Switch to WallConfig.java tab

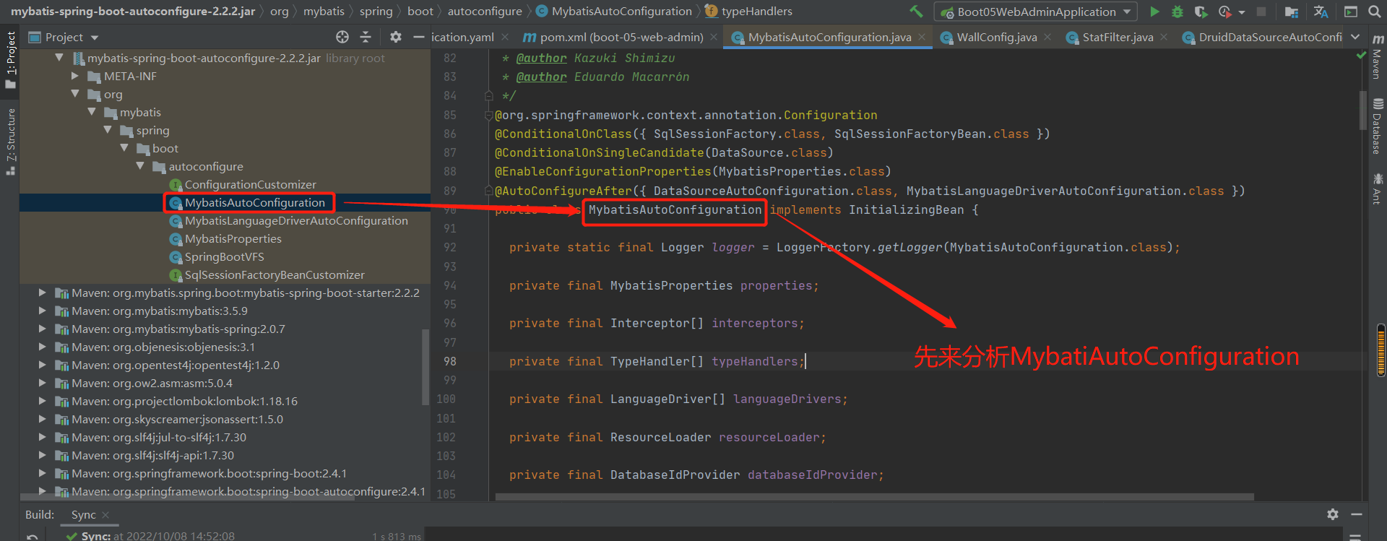click(x=996, y=37)
